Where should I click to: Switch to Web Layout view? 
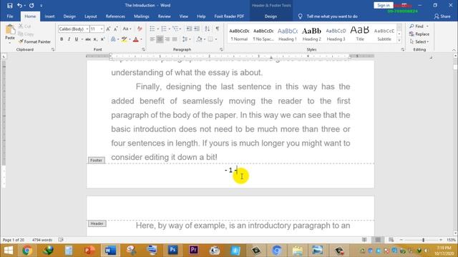click(x=391, y=240)
